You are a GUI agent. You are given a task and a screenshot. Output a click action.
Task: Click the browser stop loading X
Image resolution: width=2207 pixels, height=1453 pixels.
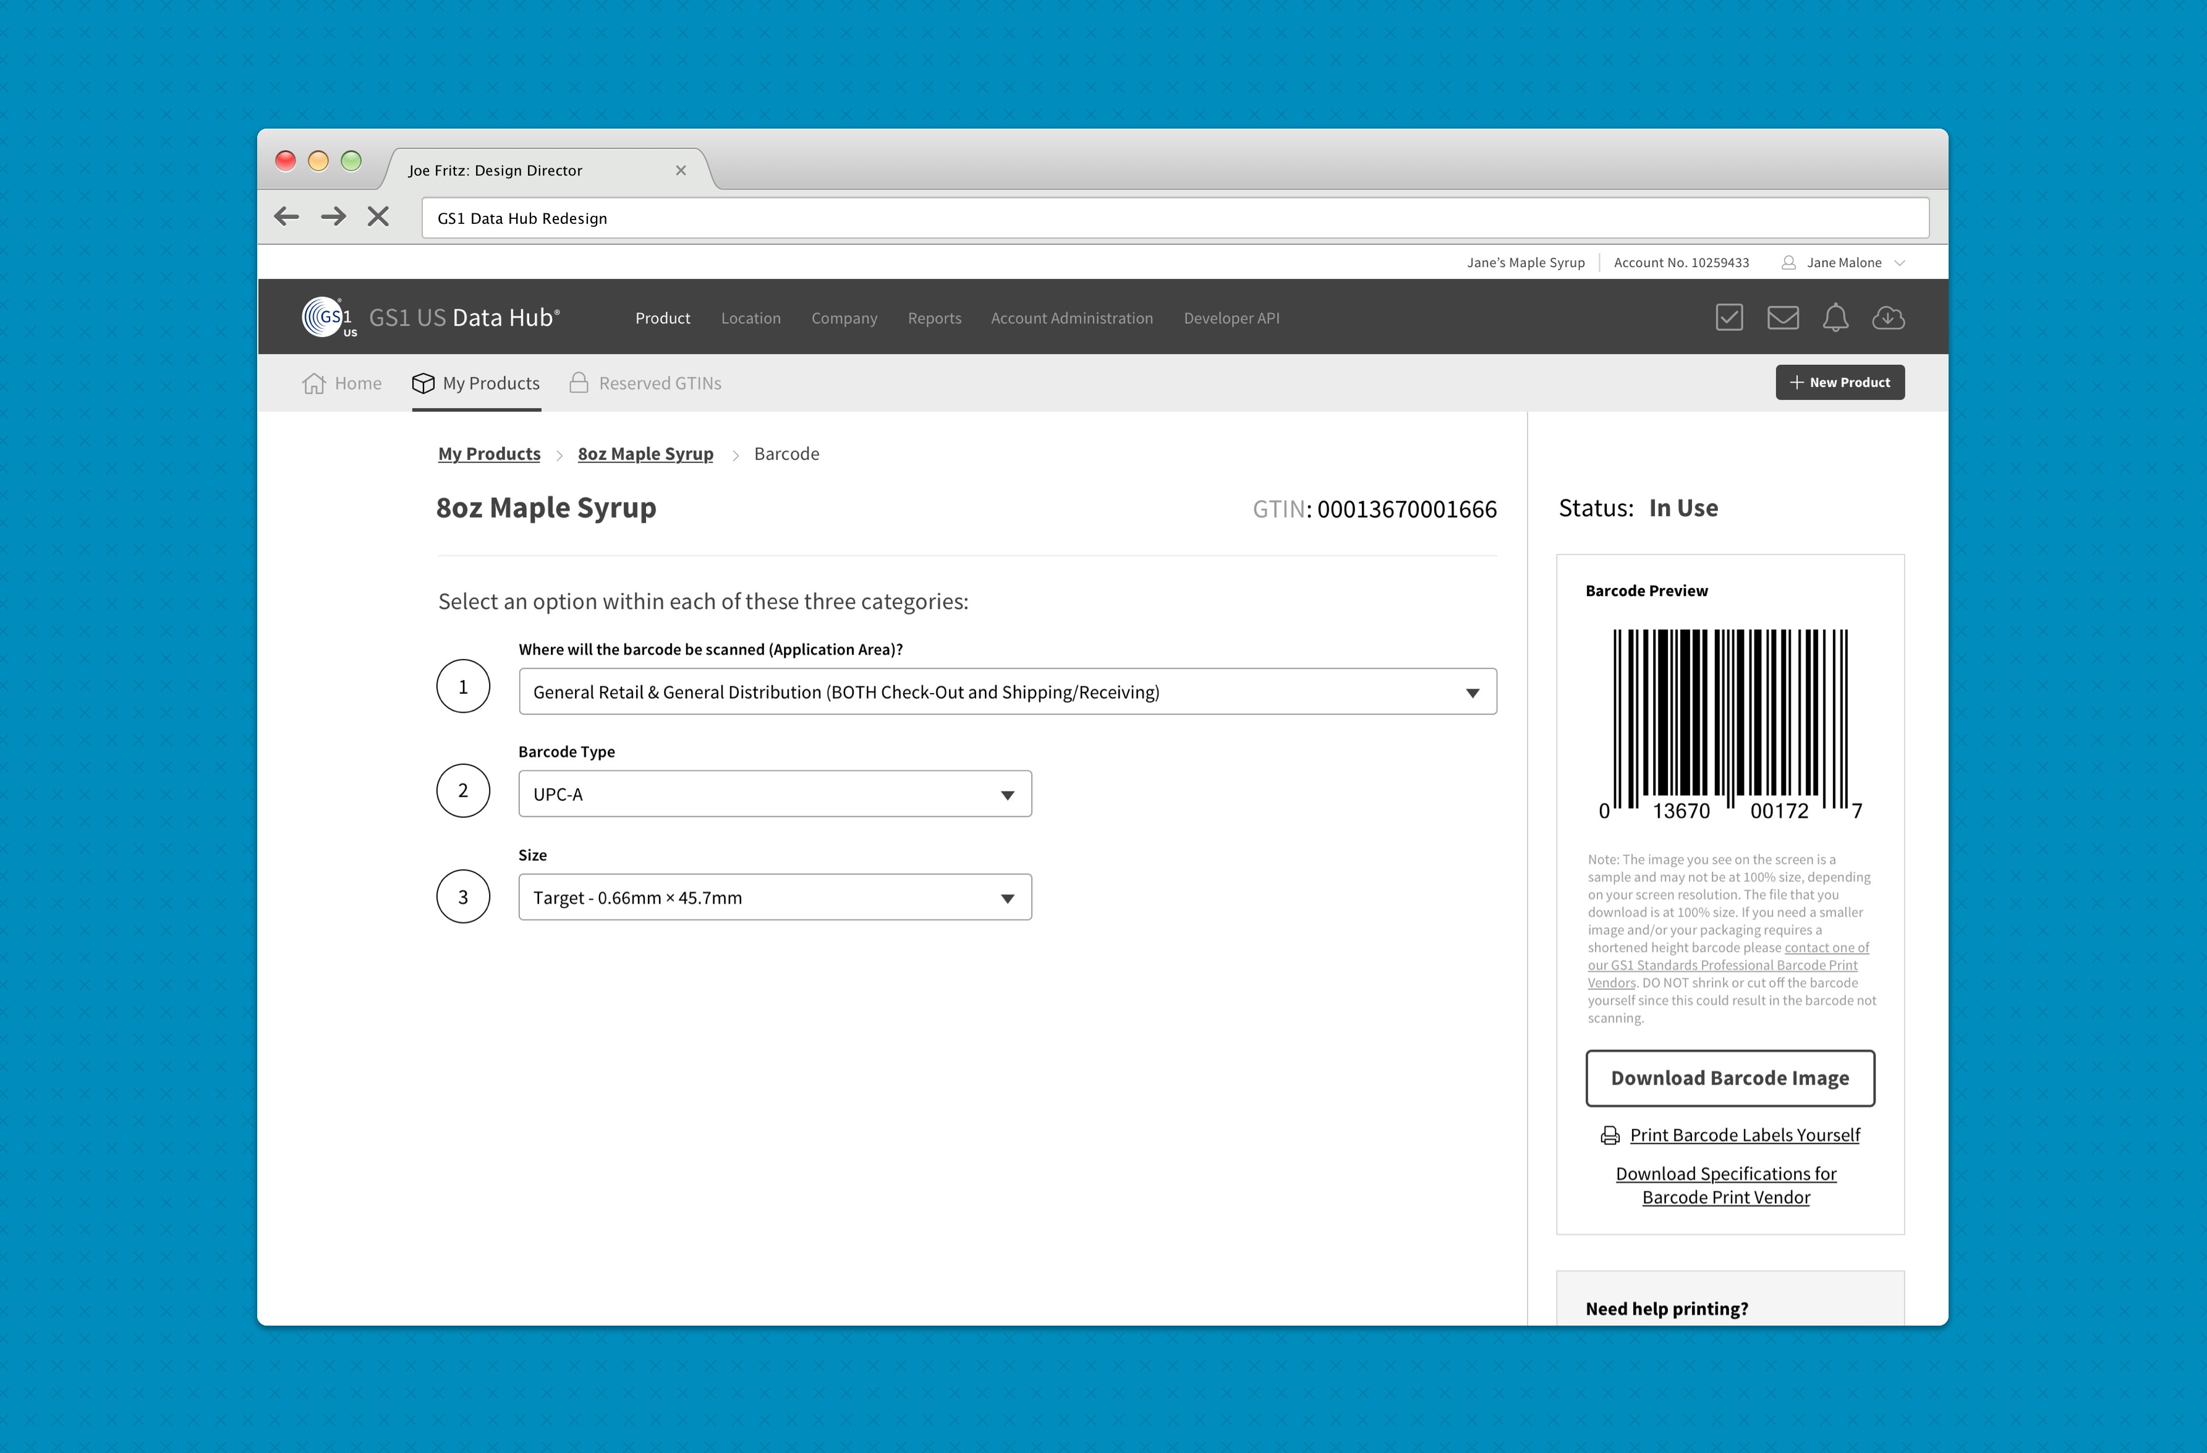377,217
